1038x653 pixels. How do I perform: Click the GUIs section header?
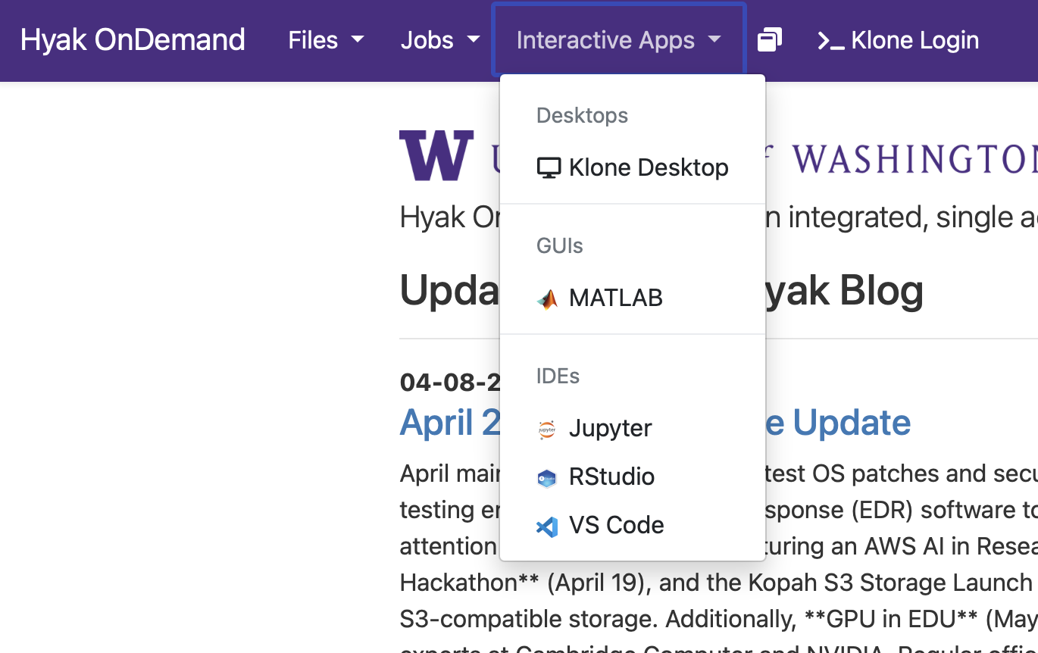[560, 245]
